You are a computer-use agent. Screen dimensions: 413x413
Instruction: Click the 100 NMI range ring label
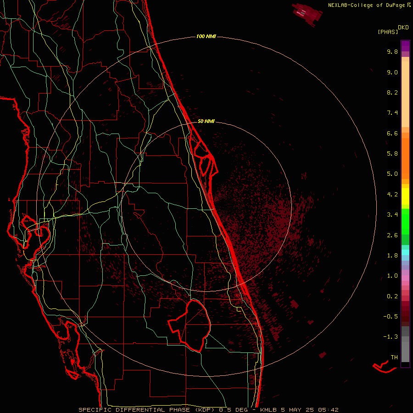click(206, 36)
